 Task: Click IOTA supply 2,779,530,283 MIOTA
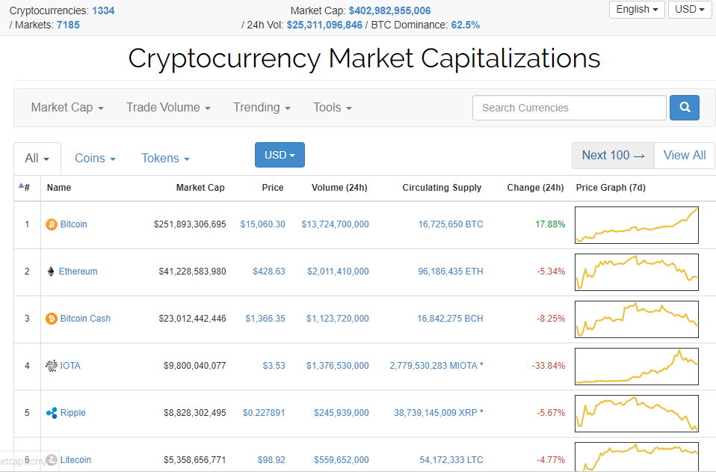click(x=433, y=366)
